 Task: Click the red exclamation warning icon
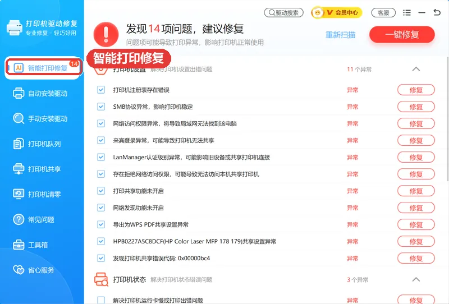tap(106, 34)
